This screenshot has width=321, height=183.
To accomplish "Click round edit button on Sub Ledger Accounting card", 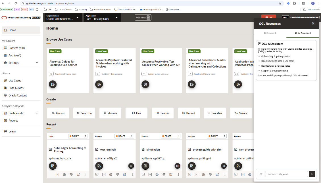I will pos(53,166).
